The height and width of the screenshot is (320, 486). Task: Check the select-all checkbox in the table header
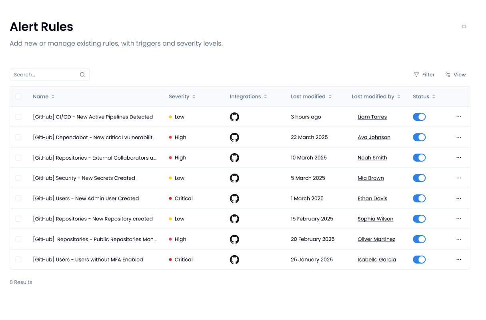[x=18, y=96]
